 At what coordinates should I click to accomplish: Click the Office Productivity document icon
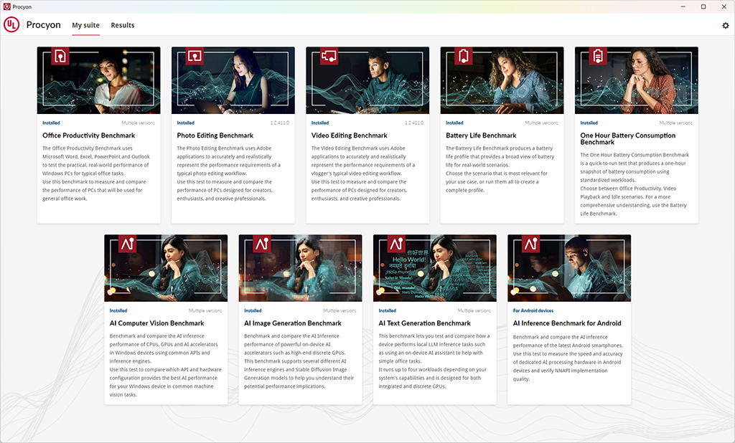60,56
